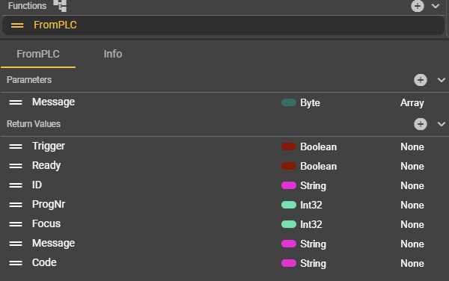The width and height of the screenshot is (449, 281).
Task: Click the ID String color swatch
Action: coord(289,185)
